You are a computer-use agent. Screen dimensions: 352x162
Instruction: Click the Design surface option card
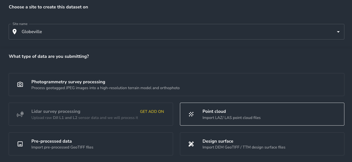[x=262, y=144]
